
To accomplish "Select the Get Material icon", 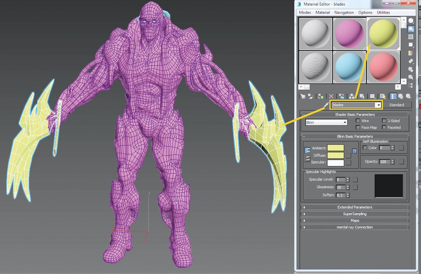I will pos(302,96).
